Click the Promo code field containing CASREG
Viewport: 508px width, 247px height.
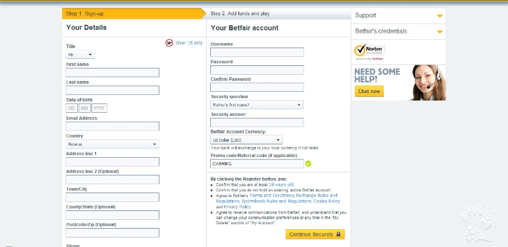pos(257,163)
